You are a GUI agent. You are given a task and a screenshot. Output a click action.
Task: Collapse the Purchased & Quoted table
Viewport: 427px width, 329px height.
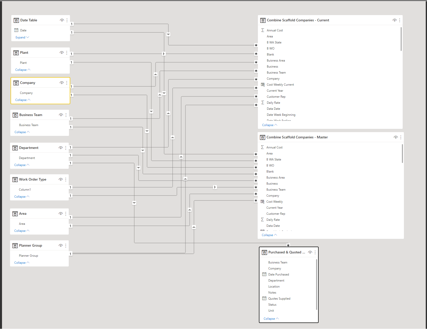click(x=271, y=319)
